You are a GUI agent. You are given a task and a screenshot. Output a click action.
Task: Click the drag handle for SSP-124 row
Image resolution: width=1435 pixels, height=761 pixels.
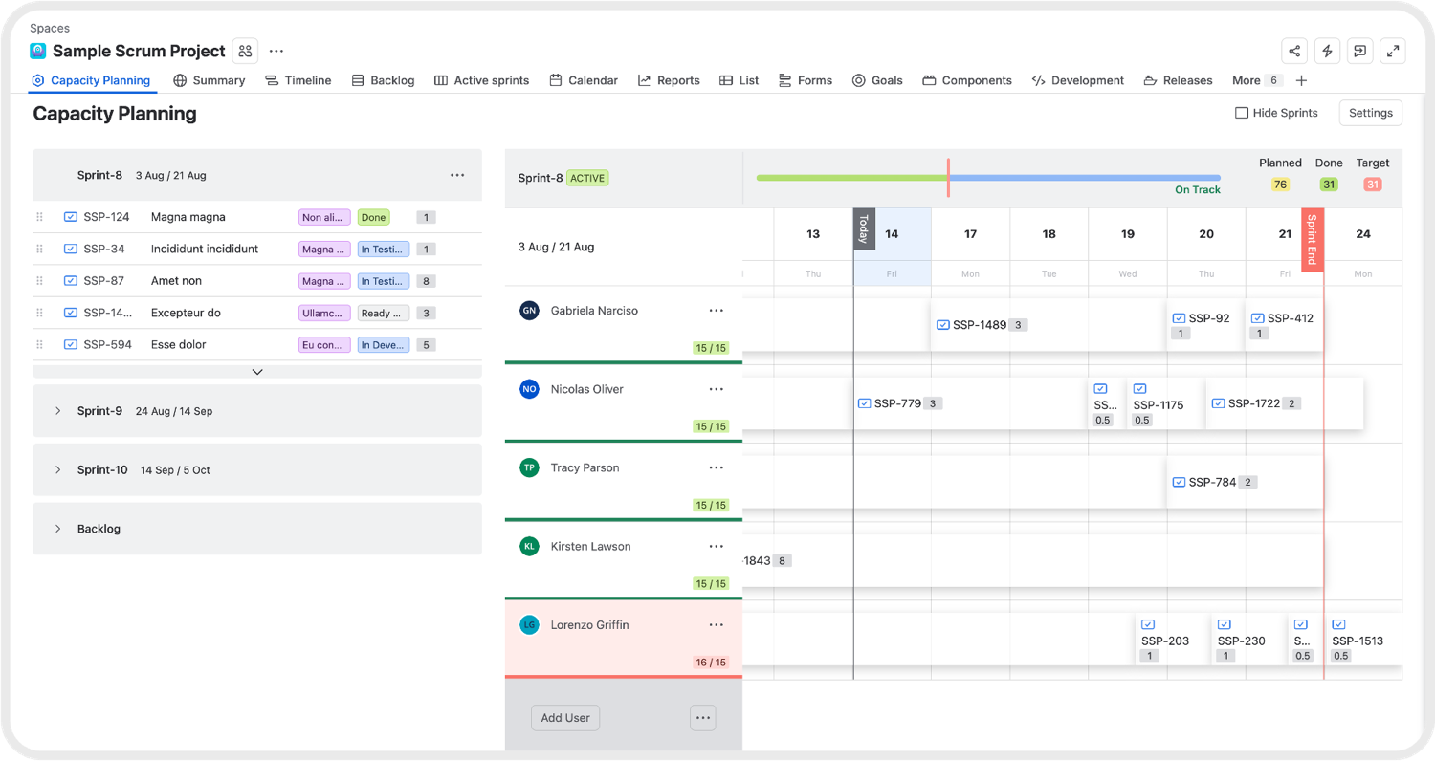coord(39,217)
